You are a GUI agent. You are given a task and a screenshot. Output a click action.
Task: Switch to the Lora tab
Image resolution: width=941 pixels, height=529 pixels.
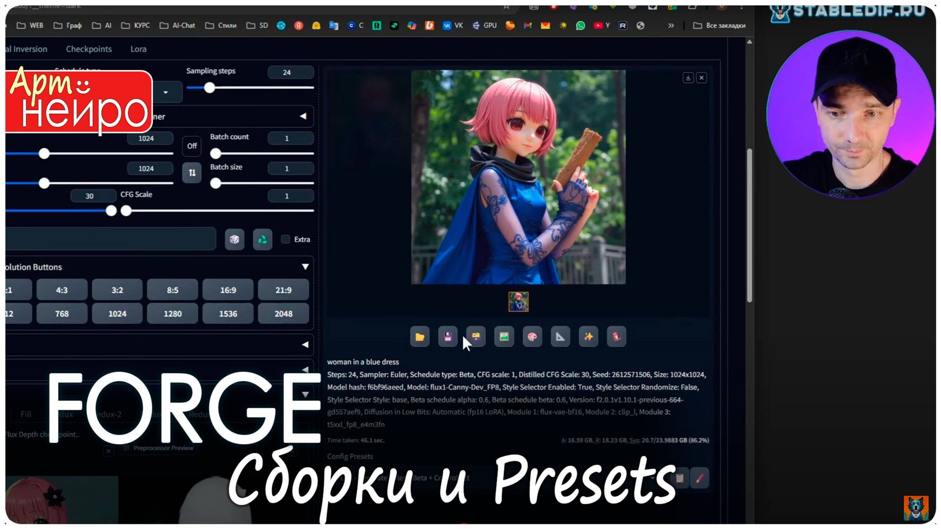click(x=138, y=49)
